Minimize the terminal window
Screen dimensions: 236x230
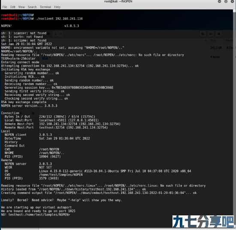point(219,2)
